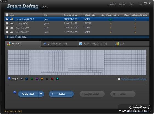Switch to the C: status tab
The height and width of the screenshot is (114, 154).
coord(22,44)
